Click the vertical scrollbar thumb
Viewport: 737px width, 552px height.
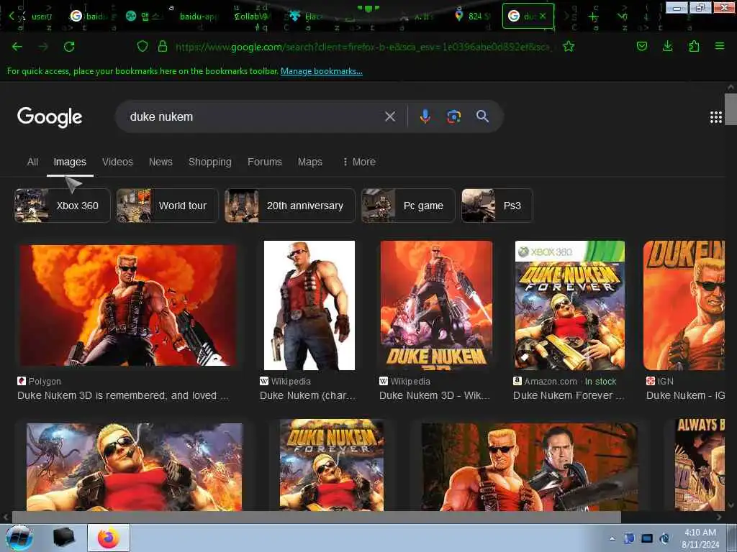pos(731,109)
